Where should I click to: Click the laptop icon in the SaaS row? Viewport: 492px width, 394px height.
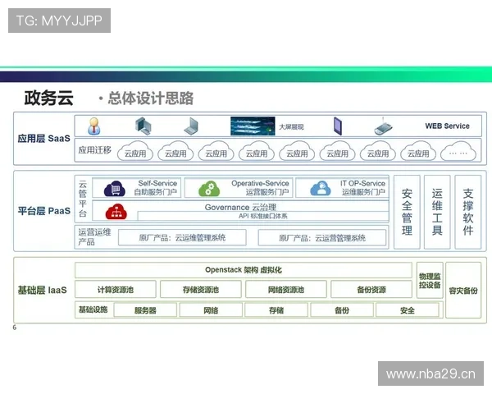coord(191,126)
